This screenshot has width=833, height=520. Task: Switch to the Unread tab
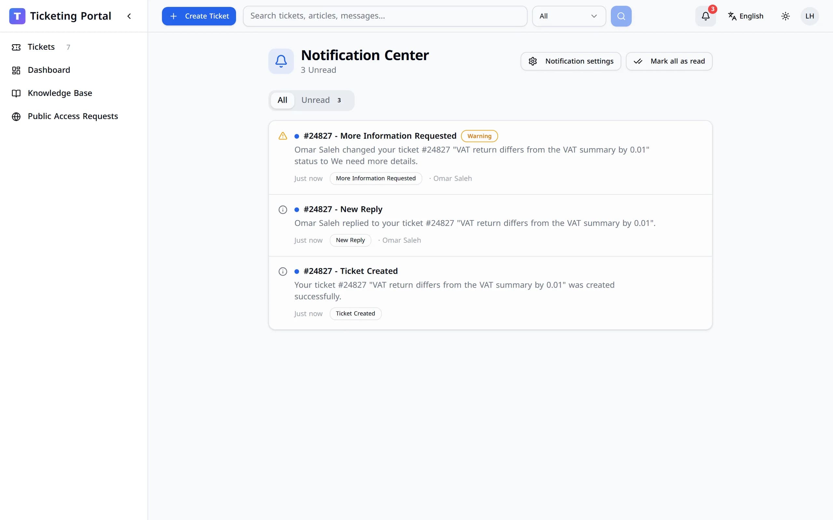(x=322, y=100)
